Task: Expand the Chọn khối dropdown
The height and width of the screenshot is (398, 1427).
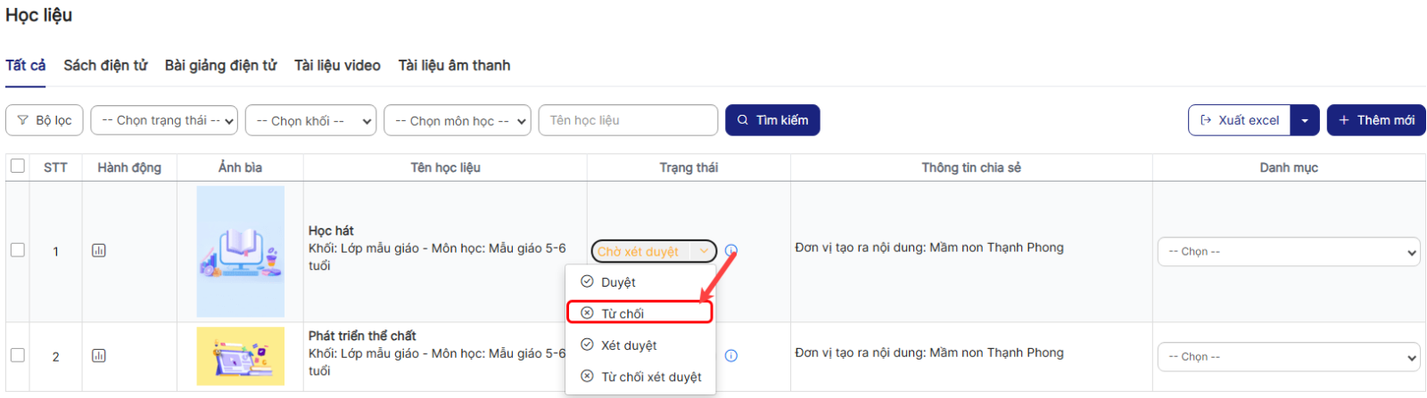Action: 310,120
